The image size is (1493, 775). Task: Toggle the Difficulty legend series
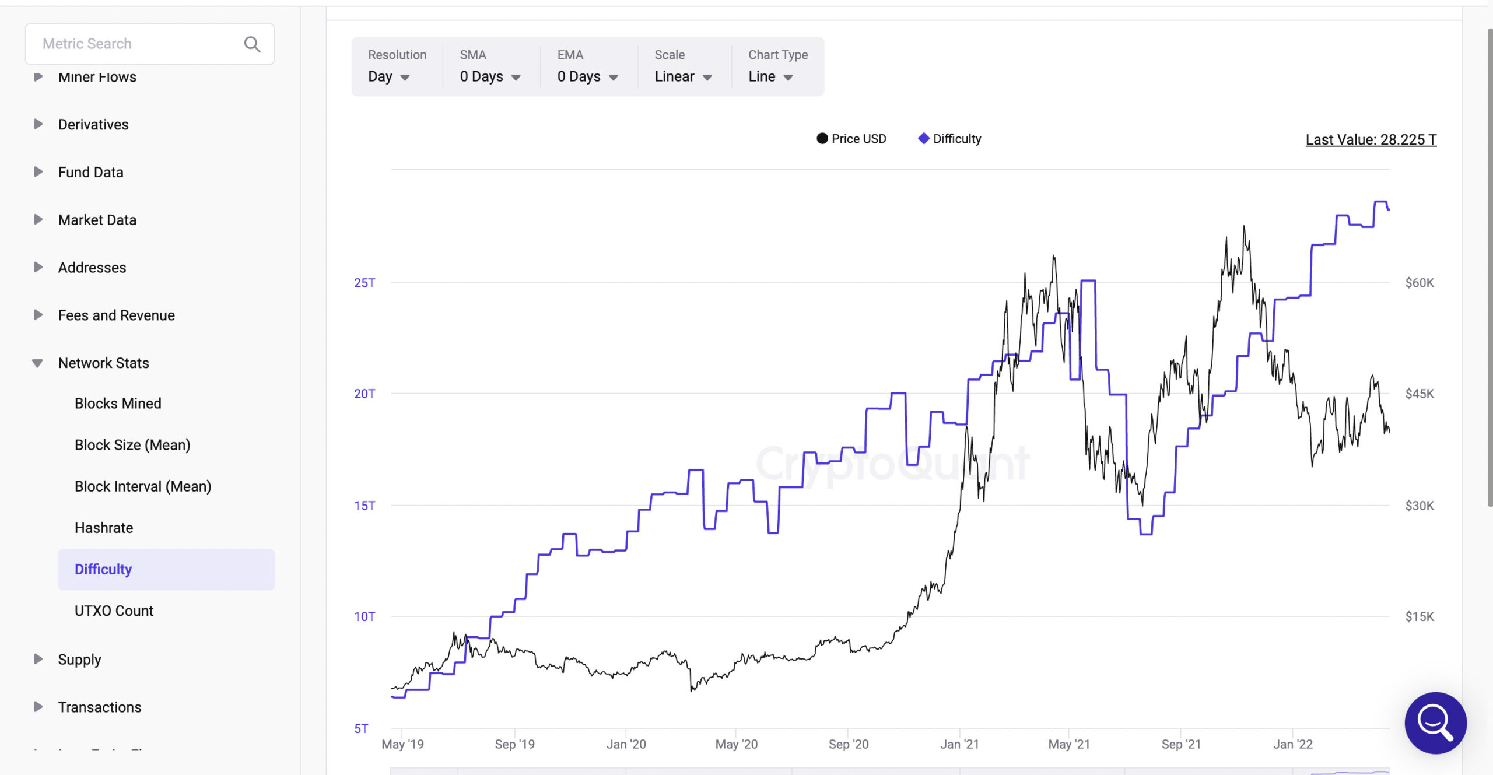pyautogui.click(x=949, y=139)
